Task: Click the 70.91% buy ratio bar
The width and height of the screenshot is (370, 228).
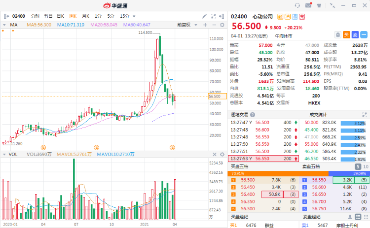Action: tap(278, 174)
